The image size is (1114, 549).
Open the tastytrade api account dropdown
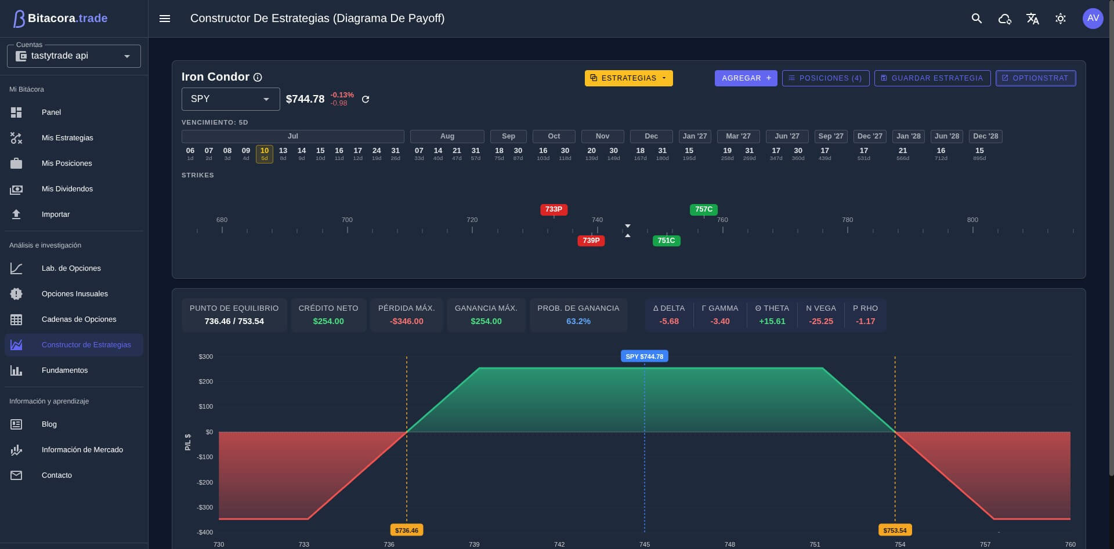click(74, 56)
